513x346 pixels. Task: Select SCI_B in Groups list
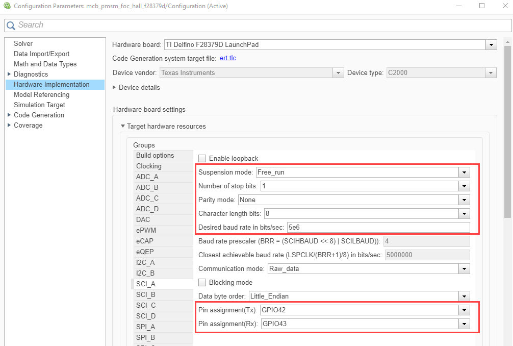pos(146,294)
